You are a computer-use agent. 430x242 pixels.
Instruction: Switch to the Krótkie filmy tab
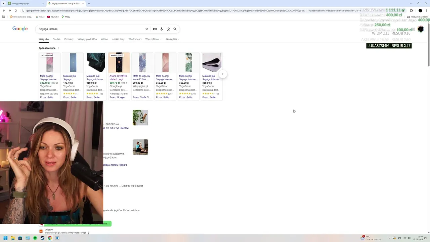tap(118, 39)
